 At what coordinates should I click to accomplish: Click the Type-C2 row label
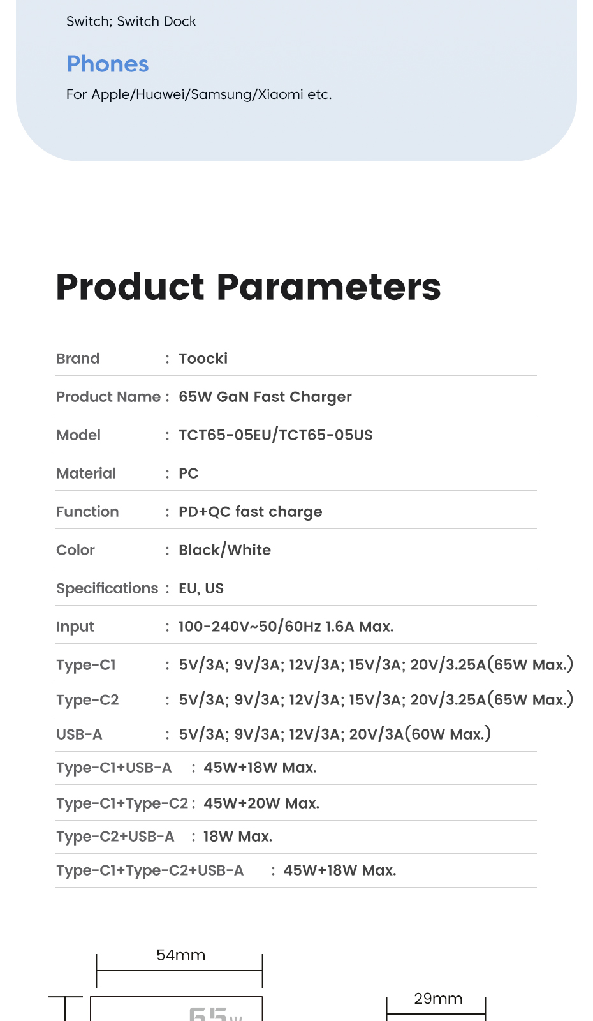87,700
